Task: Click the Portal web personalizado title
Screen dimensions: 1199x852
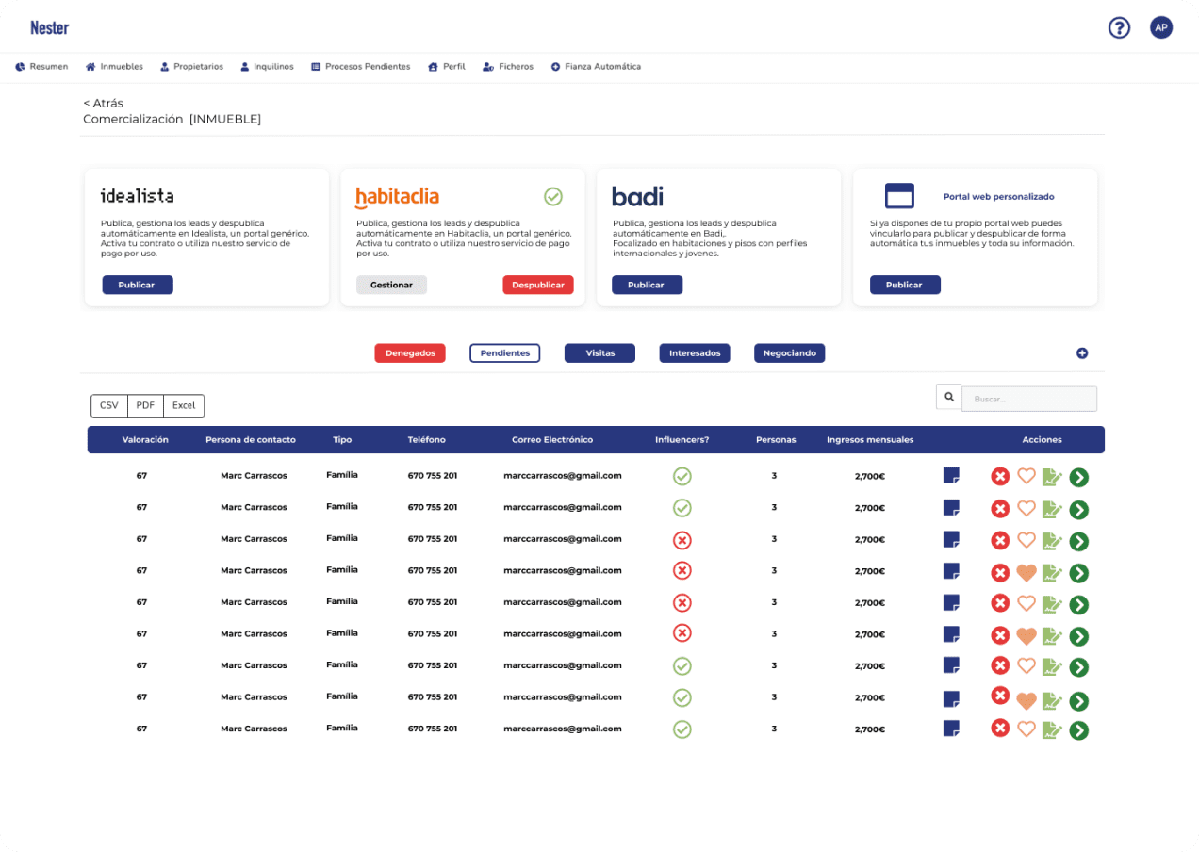Action: click(999, 197)
